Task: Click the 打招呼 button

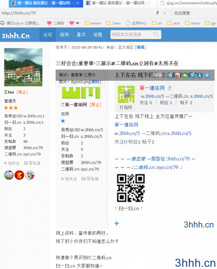Action: pos(126,108)
